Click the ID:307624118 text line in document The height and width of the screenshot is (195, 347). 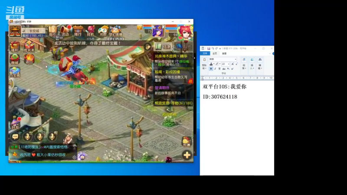[220, 97]
